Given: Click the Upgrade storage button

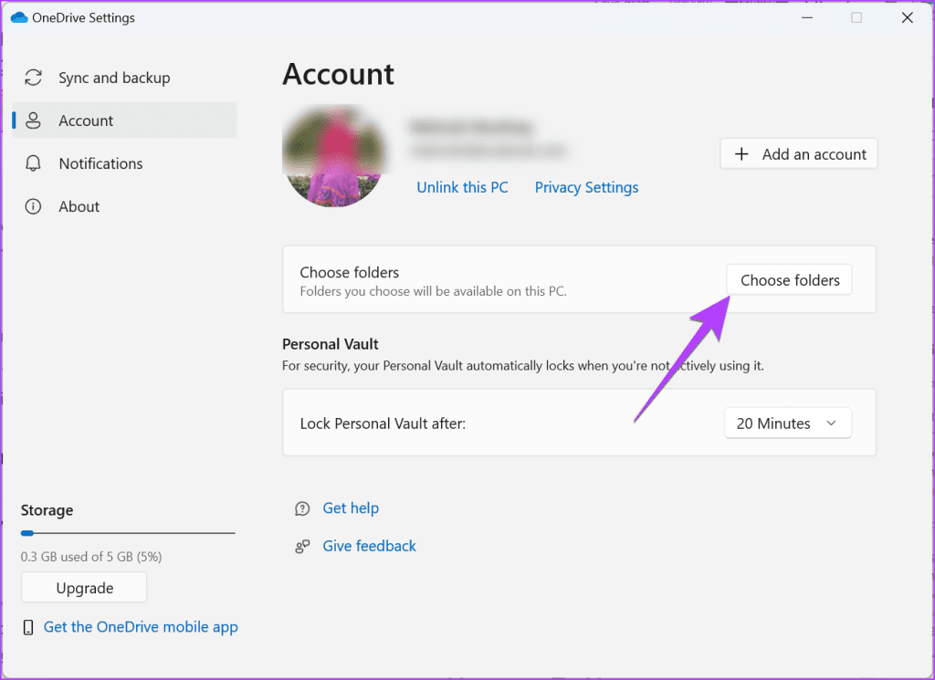Looking at the screenshot, I should [84, 588].
